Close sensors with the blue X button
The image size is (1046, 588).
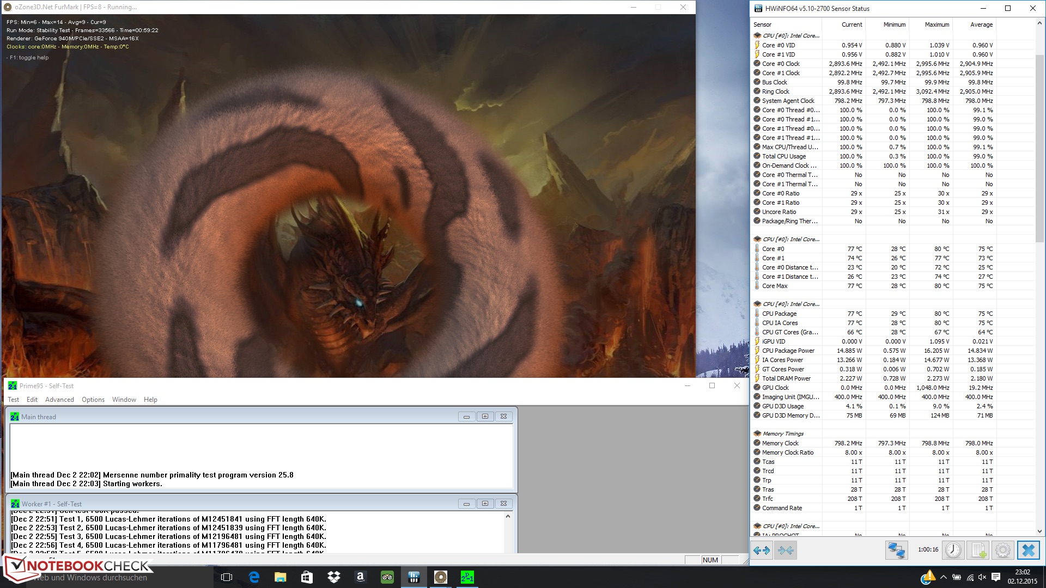(1028, 550)
